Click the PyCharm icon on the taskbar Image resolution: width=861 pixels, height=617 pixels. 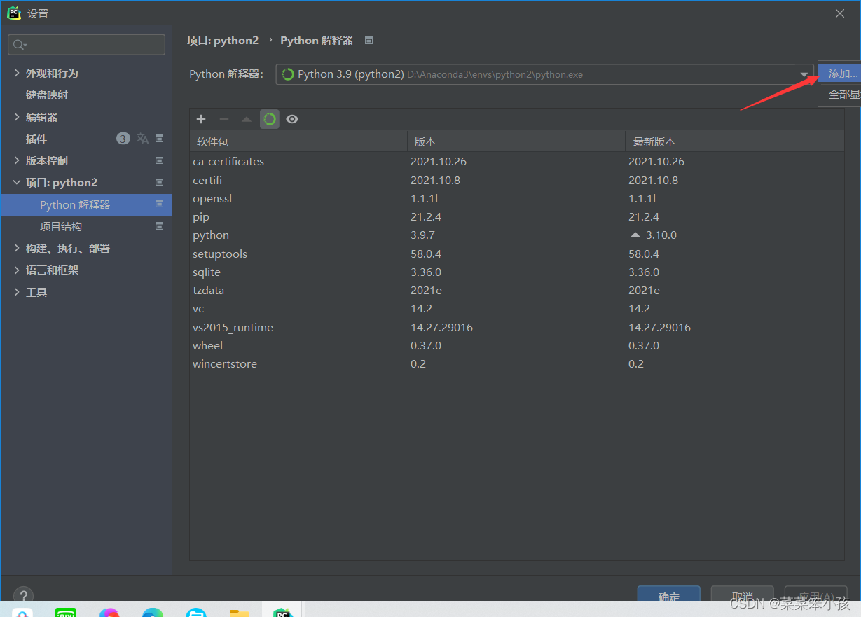point(282,613)
